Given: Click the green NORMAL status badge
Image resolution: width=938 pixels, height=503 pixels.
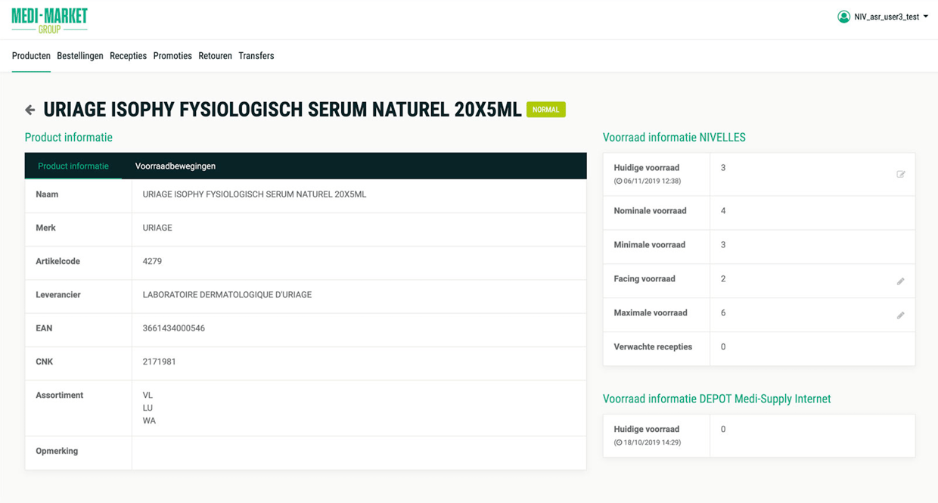Looking at the screenshot, I should click(546, 109).
